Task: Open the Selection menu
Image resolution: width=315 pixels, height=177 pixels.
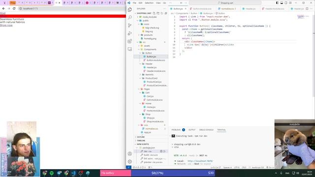Action: coord(149,3)
